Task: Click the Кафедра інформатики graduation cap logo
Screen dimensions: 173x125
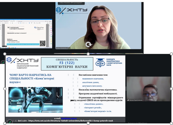Action: (x=100, y=62)
